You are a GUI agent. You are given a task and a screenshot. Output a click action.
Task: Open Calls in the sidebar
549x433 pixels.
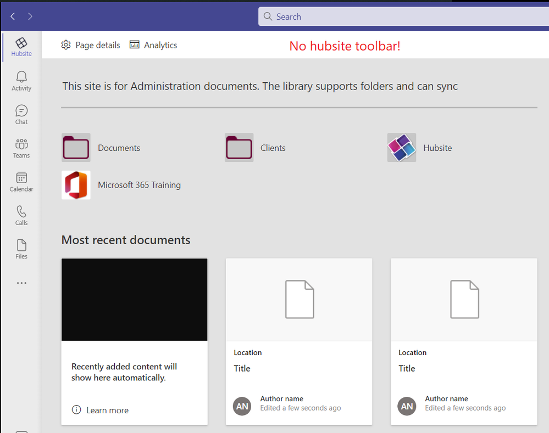click(21, 216)
